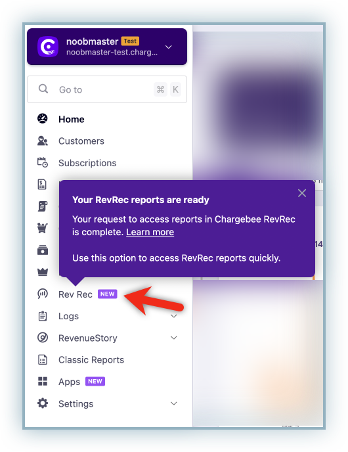The height and width of the screenshot is (452, 348).
Task: Follow the Learn more link
Action: [150, 232]
